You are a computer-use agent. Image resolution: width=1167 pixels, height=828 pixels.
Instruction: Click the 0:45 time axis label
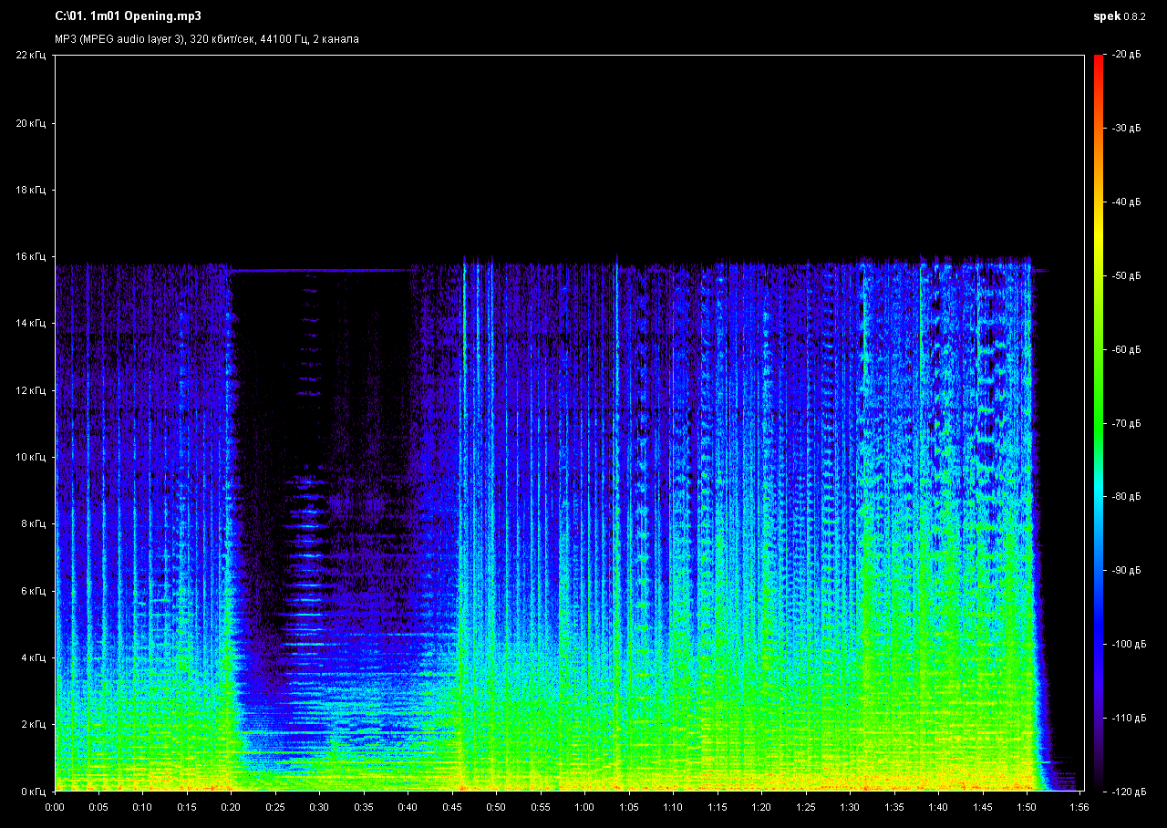coord(452,807)
